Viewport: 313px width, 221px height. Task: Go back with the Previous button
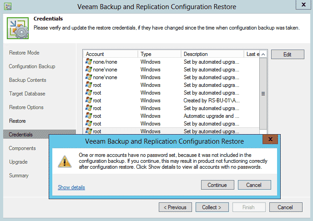click(175, 207)
